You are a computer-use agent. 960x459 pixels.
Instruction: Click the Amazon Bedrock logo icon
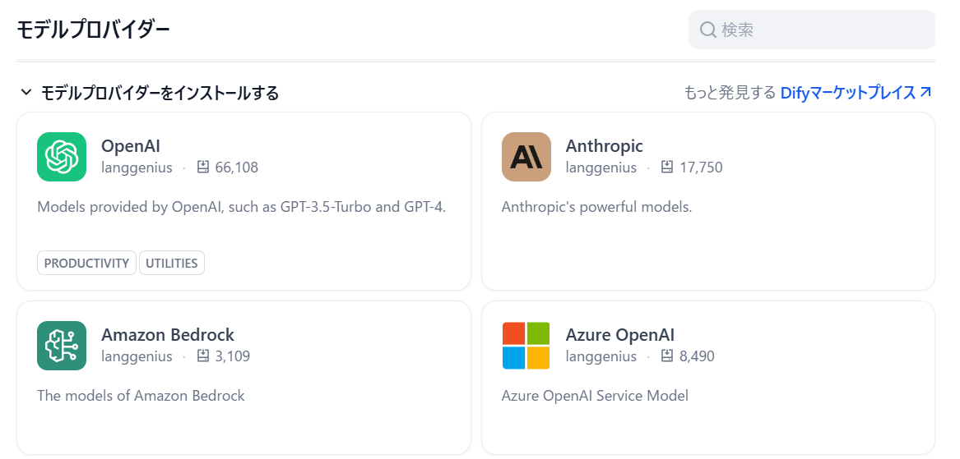click(x=61, y=346)
